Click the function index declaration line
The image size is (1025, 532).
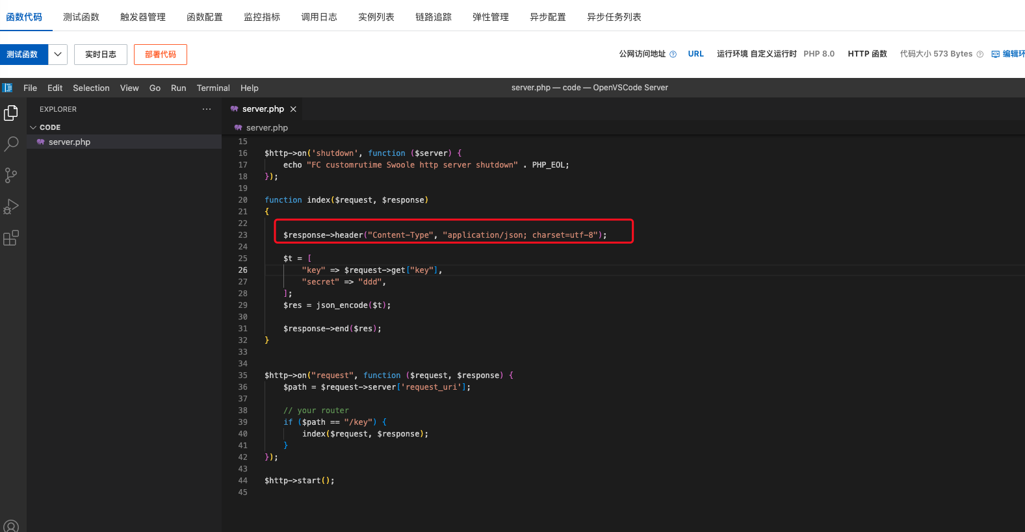tap(346, 200)
